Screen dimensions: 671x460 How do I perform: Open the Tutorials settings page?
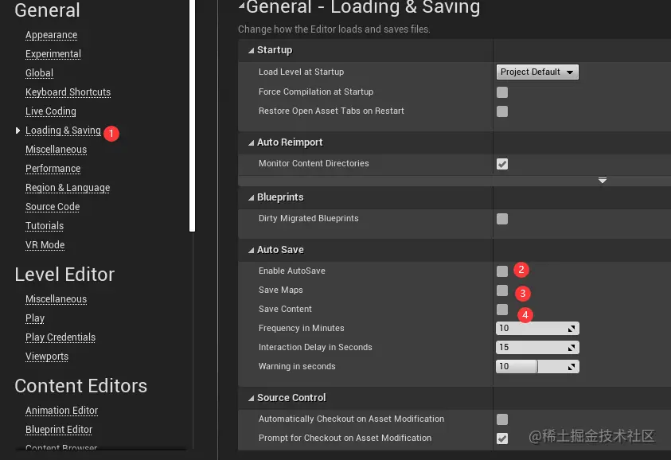coord(45,225)
